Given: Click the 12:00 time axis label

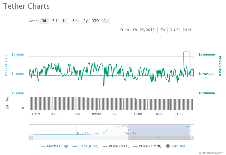Looking at the screenshot, I should point(117,114).
